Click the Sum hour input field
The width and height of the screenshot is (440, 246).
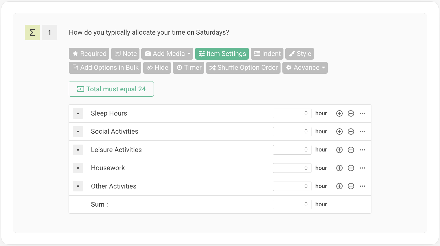(x=292, y=204)
